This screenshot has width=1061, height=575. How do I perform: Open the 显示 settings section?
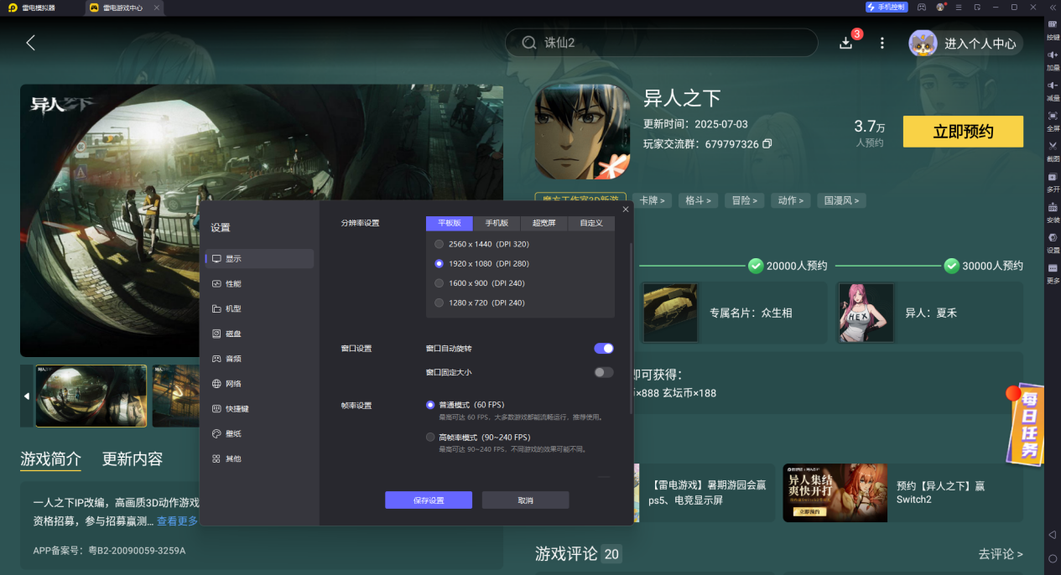[x=259, y=259]
